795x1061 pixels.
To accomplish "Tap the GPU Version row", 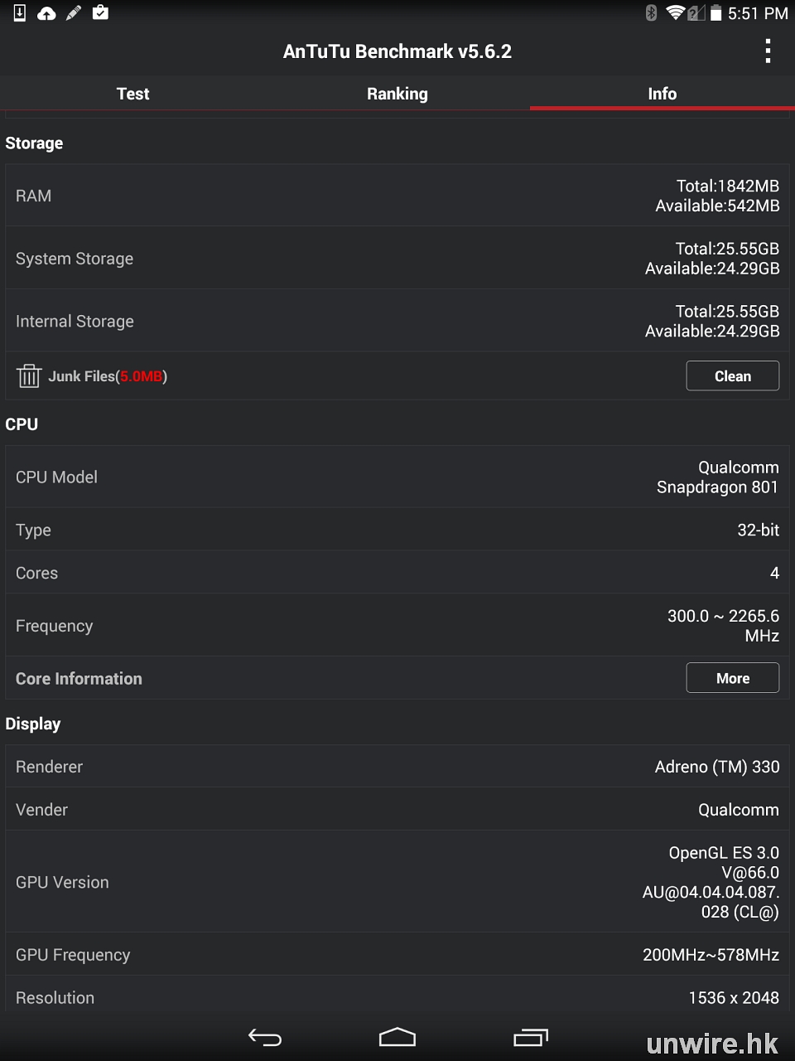I will tap(397, 882).
